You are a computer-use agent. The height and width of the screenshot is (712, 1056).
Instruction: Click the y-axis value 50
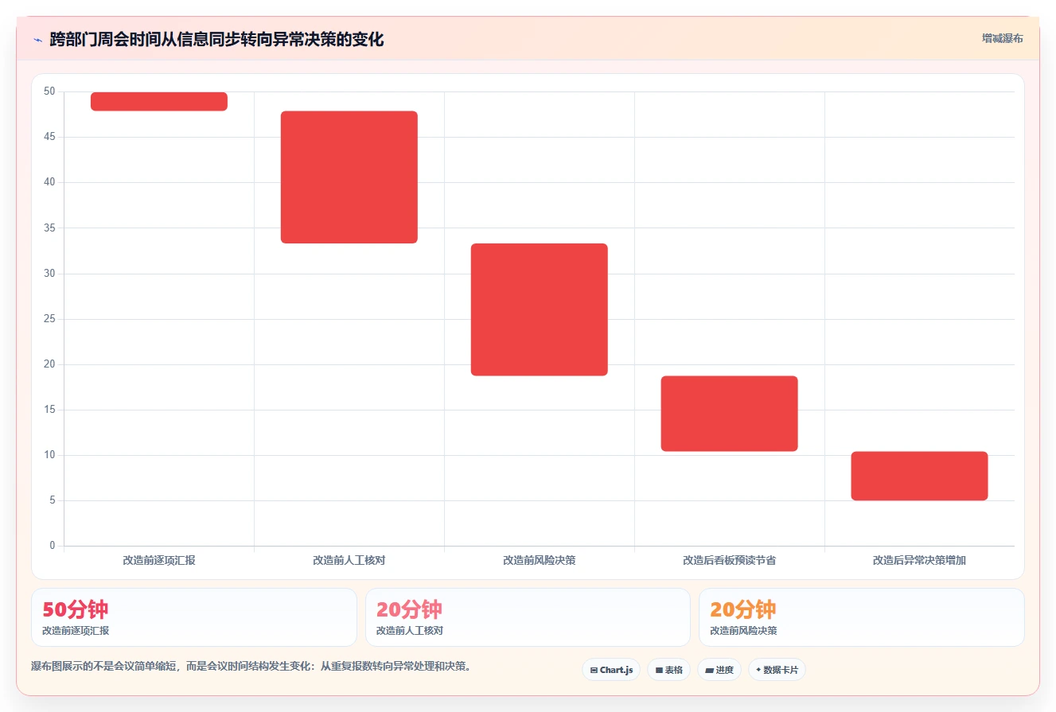[49, 91]
